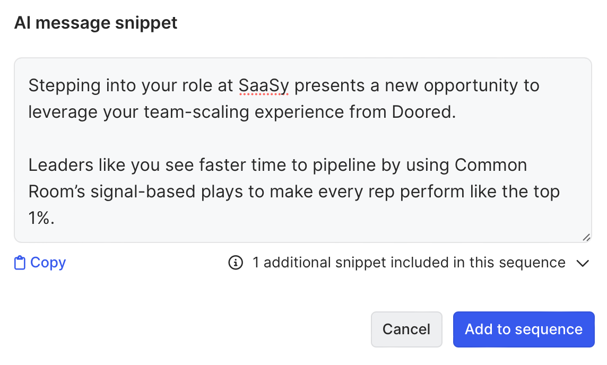Screen dimensions: 607x365
Task: Click the Add to sequence button
Action: [523, 329]
